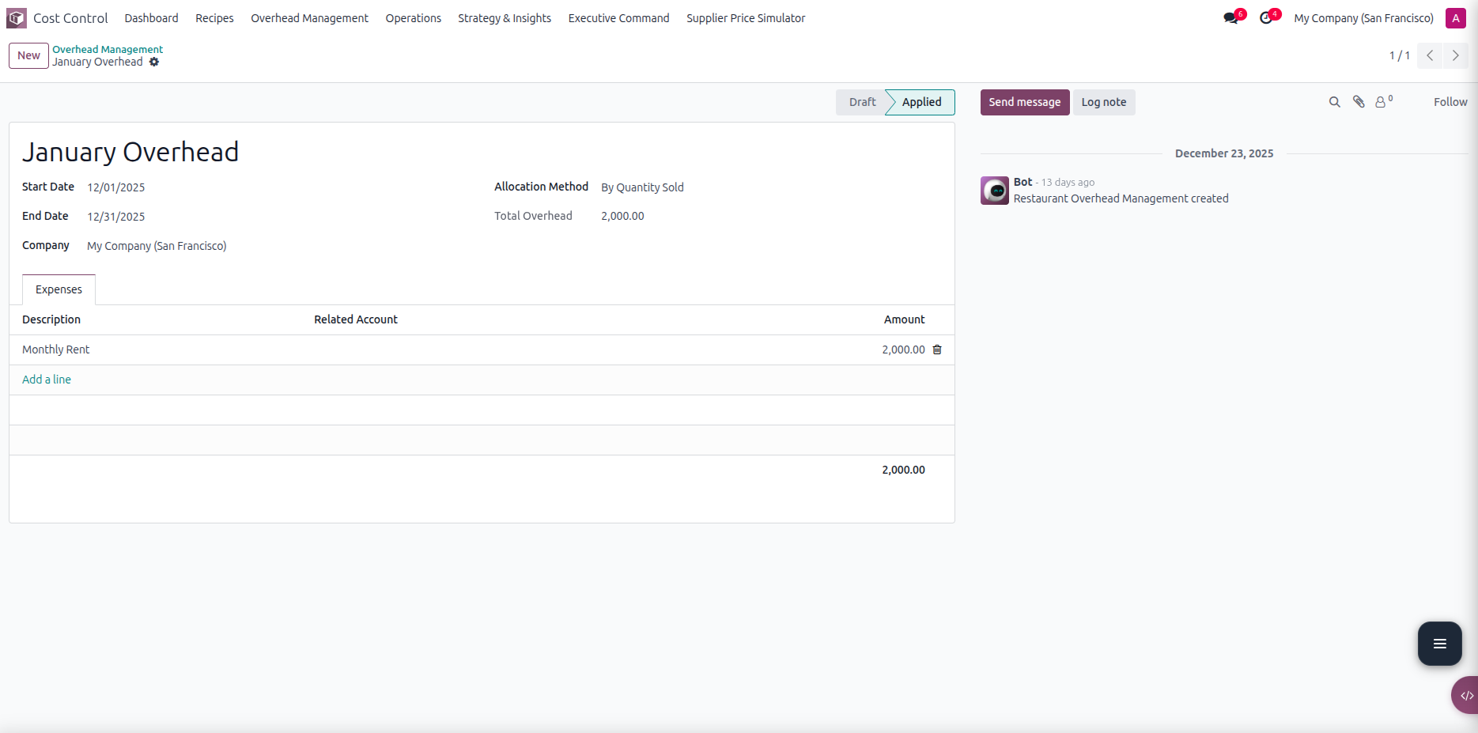Click the search magnifier in chatter
Screen dimensions: 1478x733
pos(1334,102)
